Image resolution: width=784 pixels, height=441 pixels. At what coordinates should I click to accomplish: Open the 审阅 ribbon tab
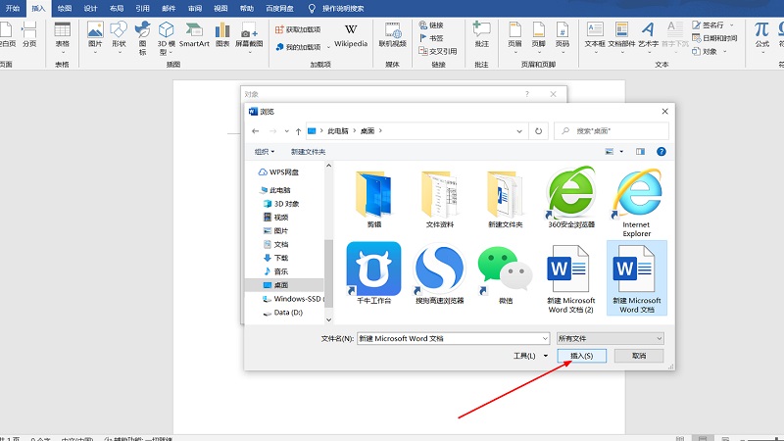(x=195, y=7)
